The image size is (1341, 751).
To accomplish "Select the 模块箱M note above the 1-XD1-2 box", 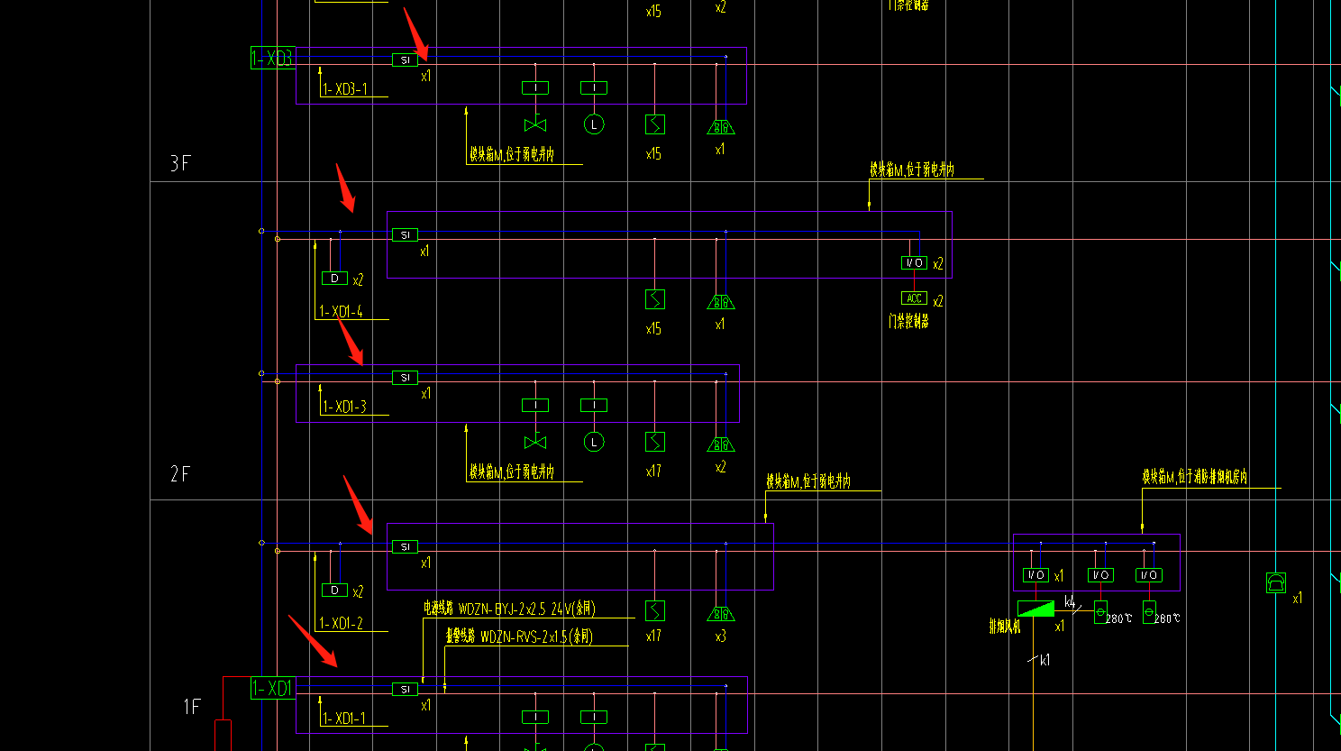I will 808,481.
